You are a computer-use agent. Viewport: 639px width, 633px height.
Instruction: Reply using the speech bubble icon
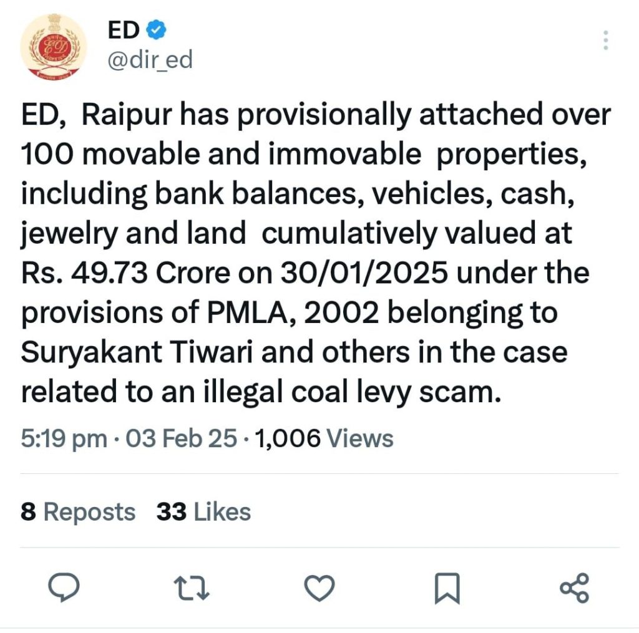point(64,587)
